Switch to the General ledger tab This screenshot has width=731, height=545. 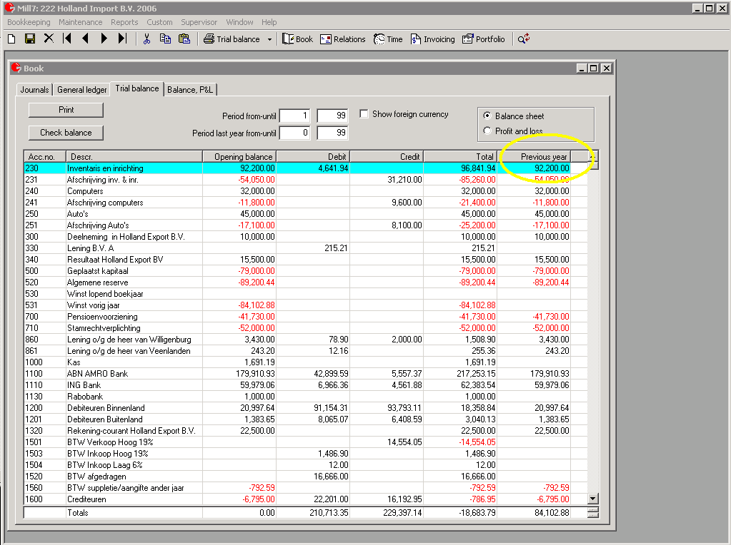[x=82, y=90]
